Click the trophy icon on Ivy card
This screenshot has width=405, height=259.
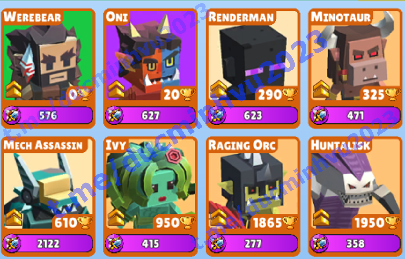coord(188,222)
